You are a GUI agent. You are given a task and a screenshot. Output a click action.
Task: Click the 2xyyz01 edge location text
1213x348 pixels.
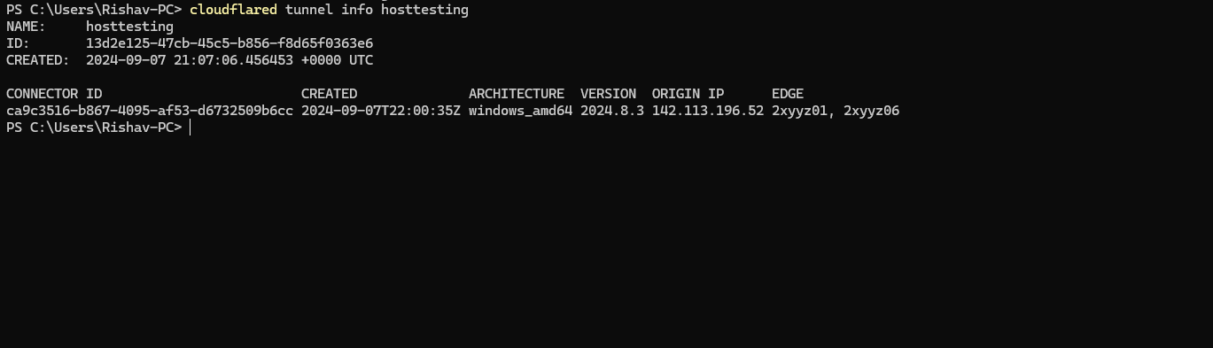[800, 111]
